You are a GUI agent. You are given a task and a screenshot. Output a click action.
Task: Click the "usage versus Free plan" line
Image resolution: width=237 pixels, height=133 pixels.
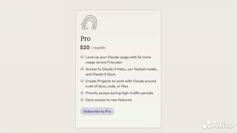pyautogui.click(x=106, y=62)
